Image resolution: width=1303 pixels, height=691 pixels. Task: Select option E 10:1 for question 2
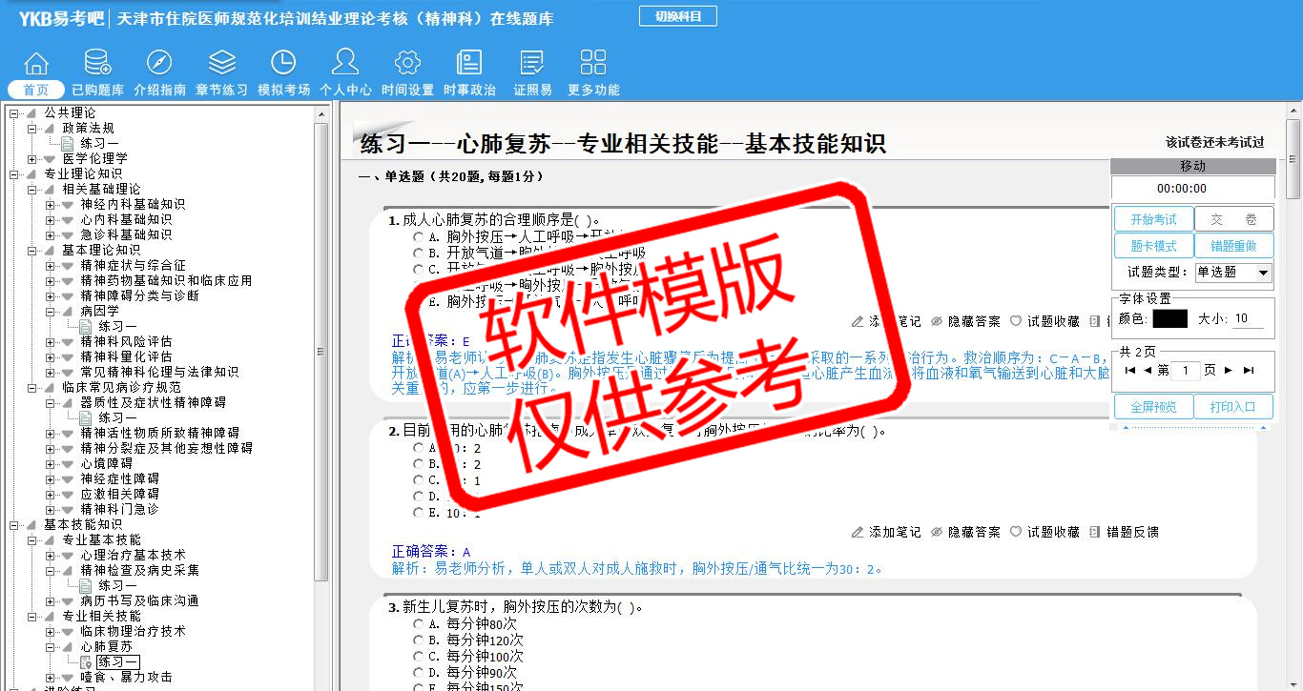(418, 513)
